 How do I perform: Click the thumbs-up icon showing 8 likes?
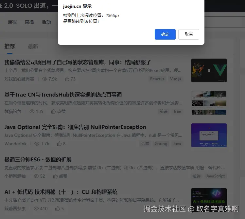click(x=59, y=144)
